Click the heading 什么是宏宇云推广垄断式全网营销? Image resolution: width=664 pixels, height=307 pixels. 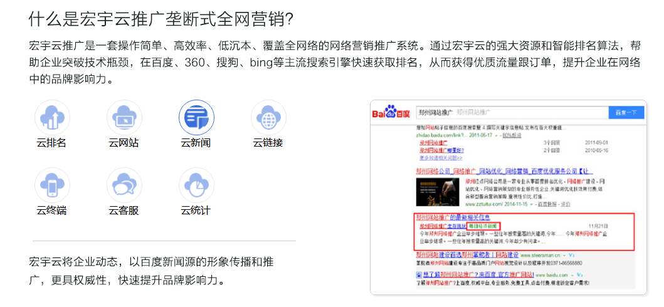point(161,19)
